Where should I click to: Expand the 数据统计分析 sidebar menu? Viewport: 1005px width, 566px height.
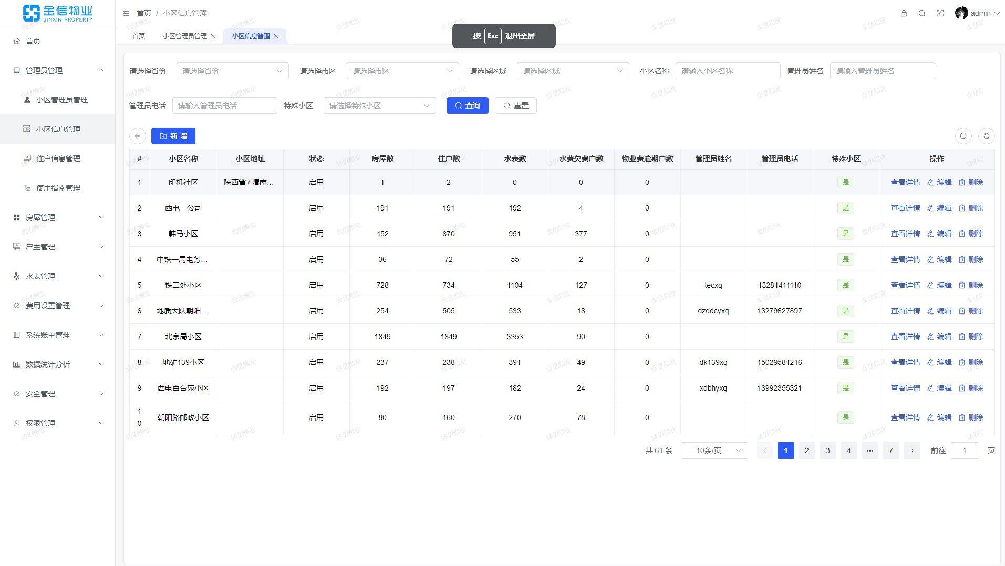pos(58,364)
